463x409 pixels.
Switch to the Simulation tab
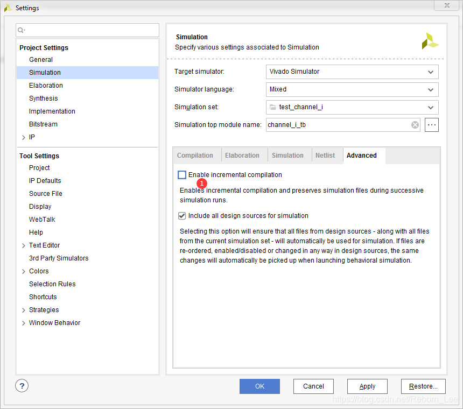[x=287, y=156]
